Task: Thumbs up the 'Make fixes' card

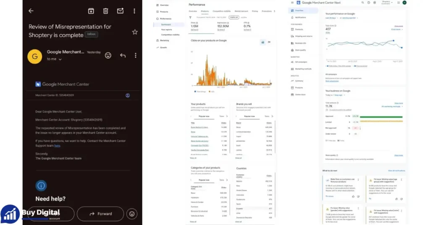Action: pyautogui.click(x=353, y=197)
